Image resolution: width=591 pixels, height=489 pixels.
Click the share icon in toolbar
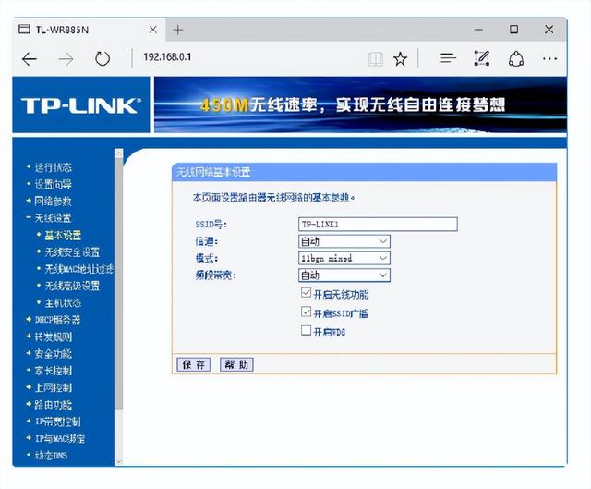tap(516, 59)
